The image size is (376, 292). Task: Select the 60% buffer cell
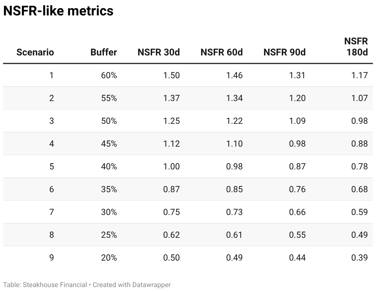(x=109, y=75)
